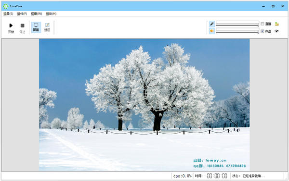
Task: Click the speaker level meter bar
Action: point(237,29)
